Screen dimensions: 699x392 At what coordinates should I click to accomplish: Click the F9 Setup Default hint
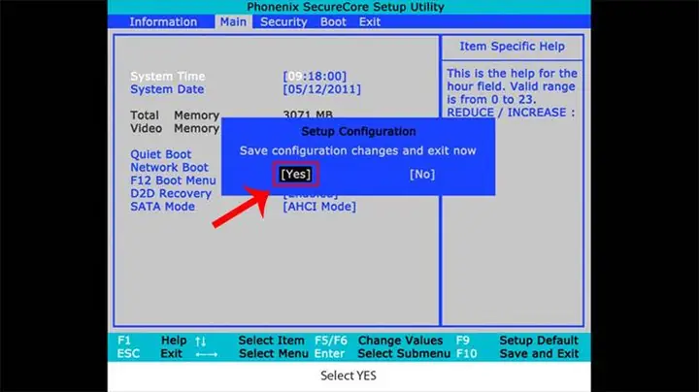pyautogui.click(x=517, y=341)
